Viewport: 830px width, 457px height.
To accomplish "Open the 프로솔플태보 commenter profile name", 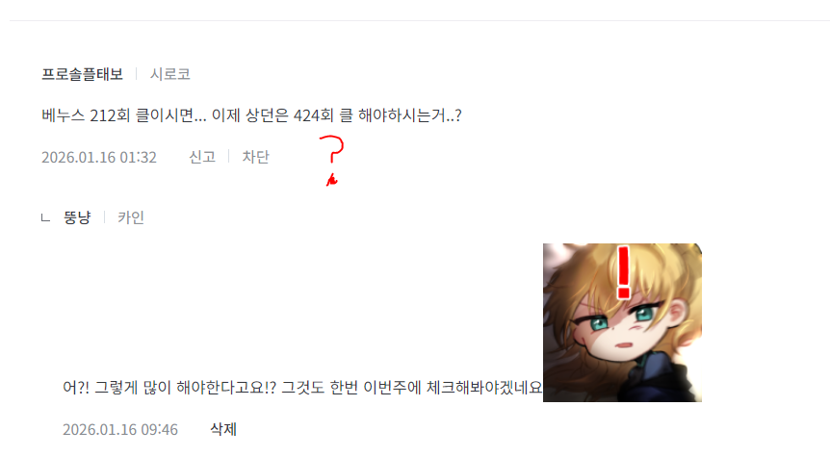I will pos(82,74).
